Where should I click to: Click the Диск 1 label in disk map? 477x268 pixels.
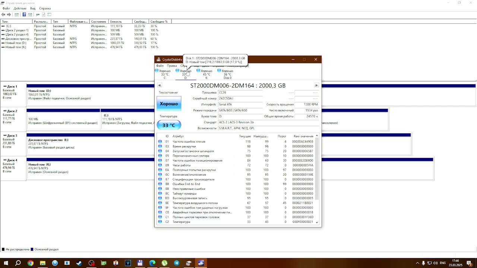click(12, 86)
